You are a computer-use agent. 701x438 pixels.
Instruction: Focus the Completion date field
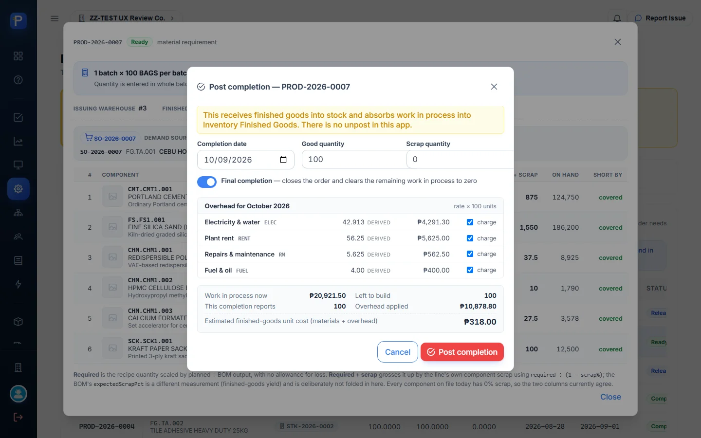coord(245,160)
